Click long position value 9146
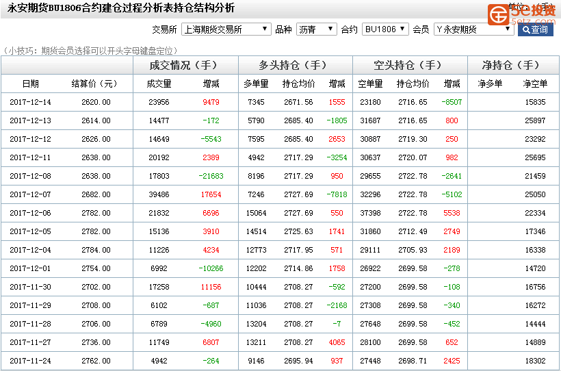The width and height of the screenshot is (561, 371). point(256,361)
